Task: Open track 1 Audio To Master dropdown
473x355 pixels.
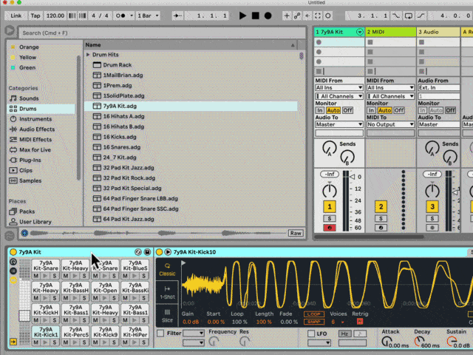Action: [338, 124]
